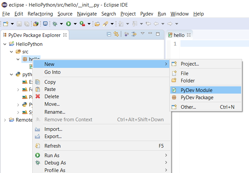Click the Open Type folder toolbar icon

[97, 24]
